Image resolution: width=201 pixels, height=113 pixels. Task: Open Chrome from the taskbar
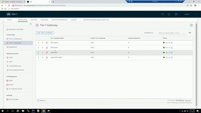[44, 111]
